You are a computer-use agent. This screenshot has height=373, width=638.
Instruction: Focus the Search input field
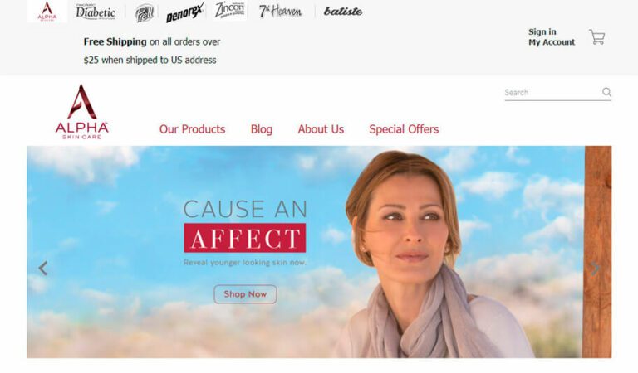coord(552,93)
